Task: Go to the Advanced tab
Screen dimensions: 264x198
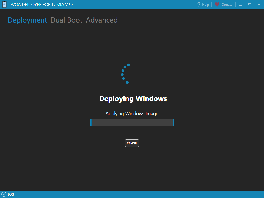Action: 102,20
